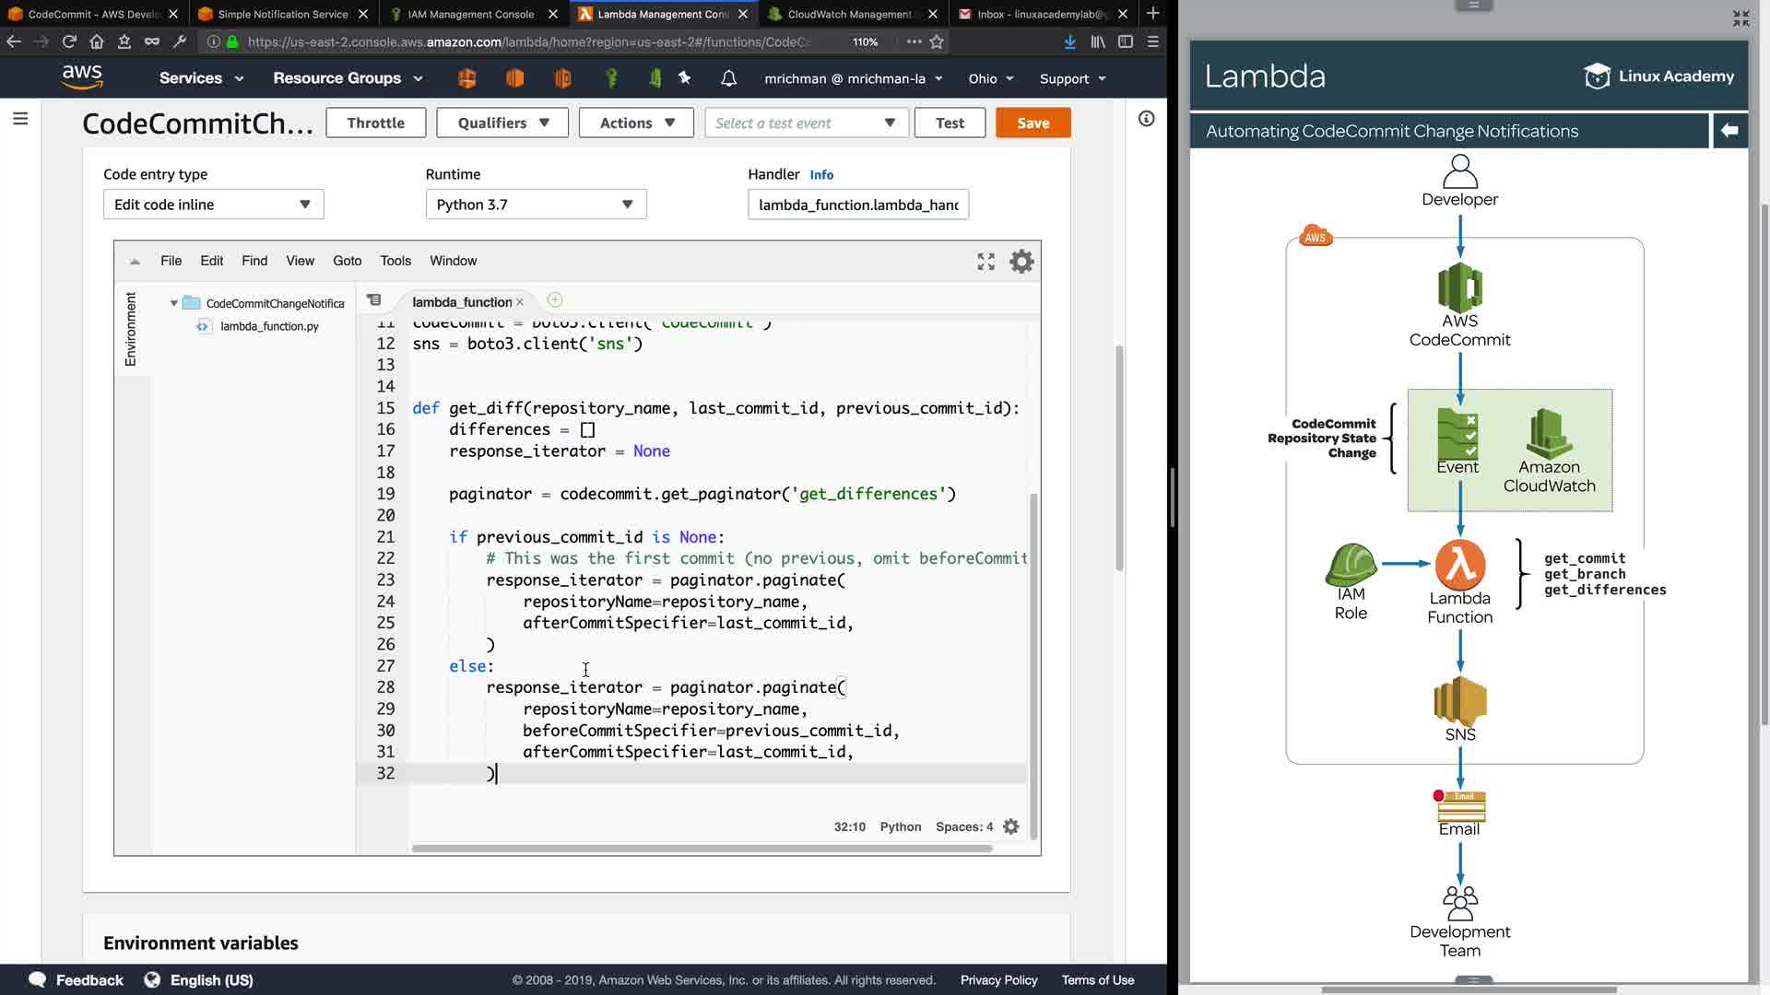Bookmark page with star icon
1770x995 pixels.
click(937, 41)
